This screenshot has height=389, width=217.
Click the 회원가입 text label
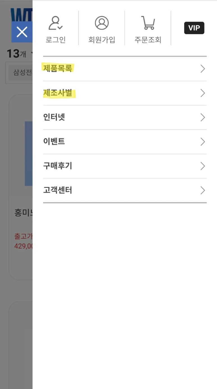pyautogui.click(x=102, y=40)
